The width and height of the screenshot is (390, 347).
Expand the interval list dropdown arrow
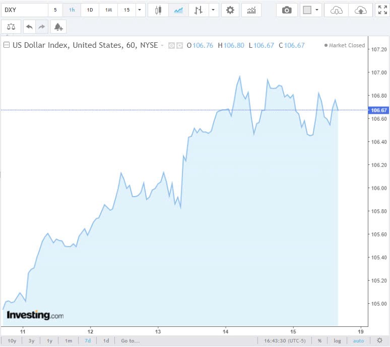point(140,10)
